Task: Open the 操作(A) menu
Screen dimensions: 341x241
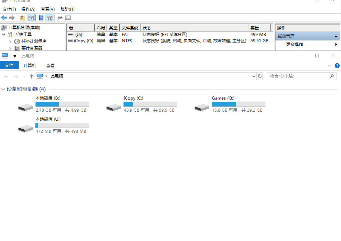Action: point(28,9)
